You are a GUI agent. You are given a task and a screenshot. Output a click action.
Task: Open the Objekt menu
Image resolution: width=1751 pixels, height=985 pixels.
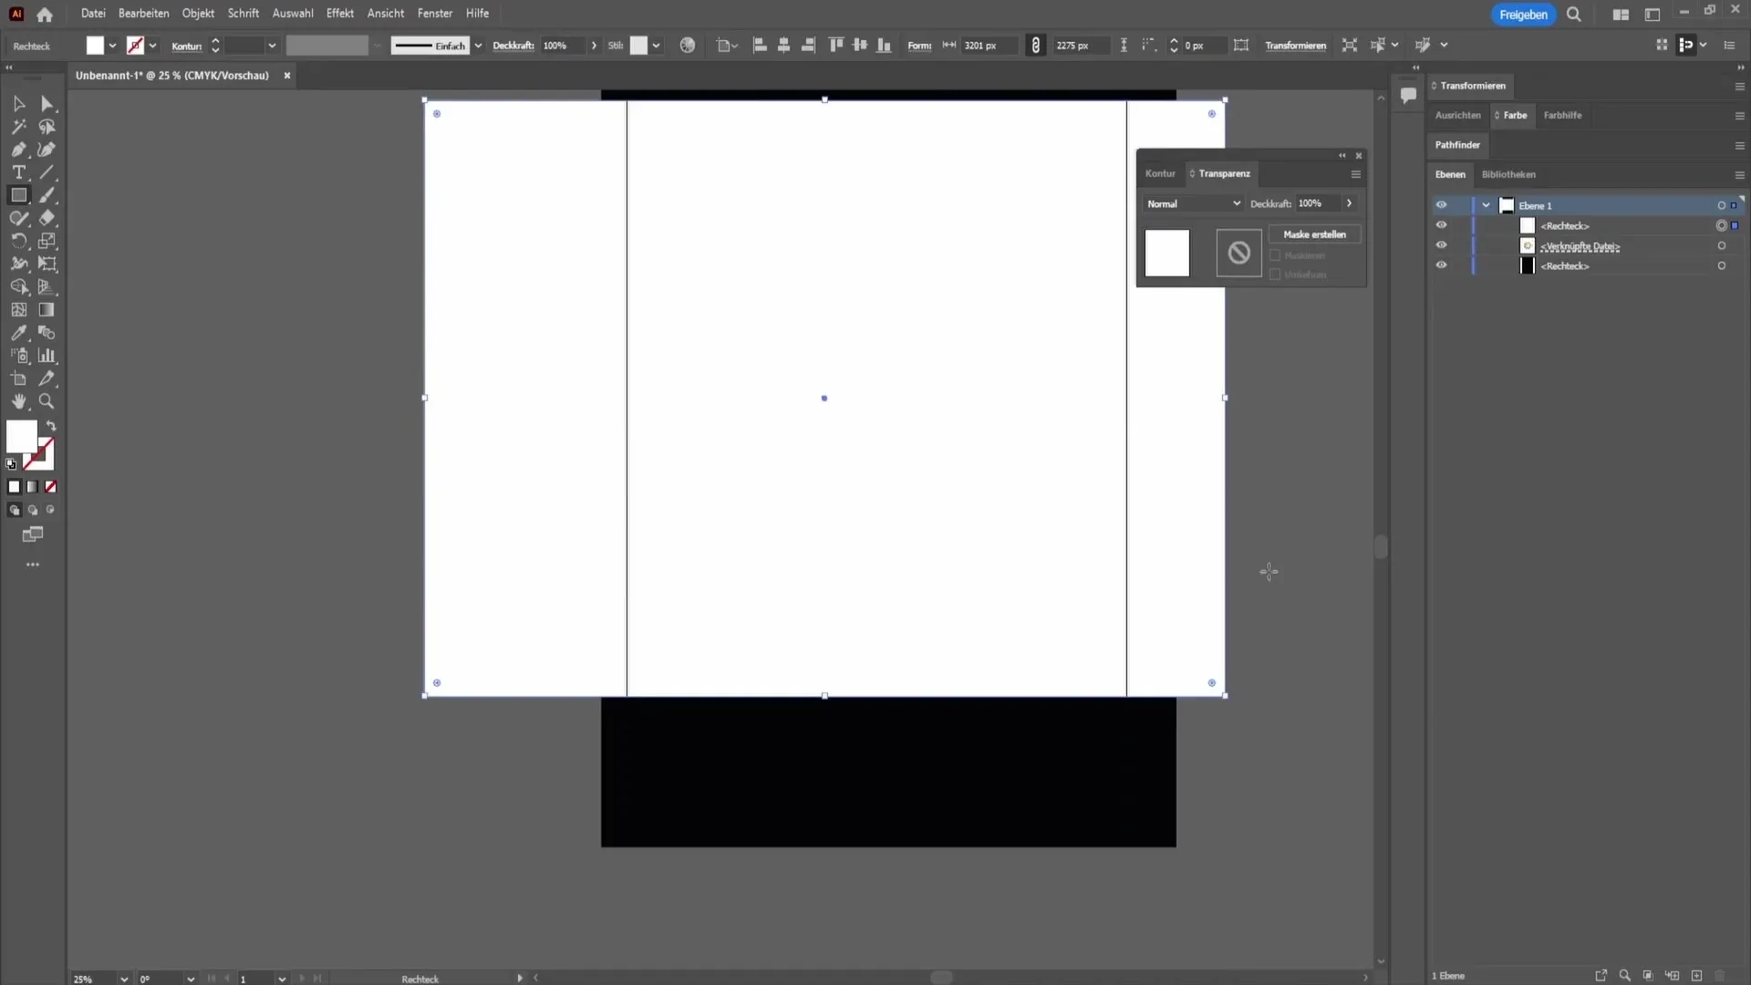[x=198, y=14]
